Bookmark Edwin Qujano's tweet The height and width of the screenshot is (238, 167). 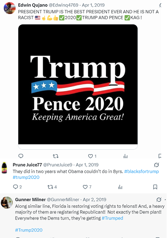click(x=160, y=156)
